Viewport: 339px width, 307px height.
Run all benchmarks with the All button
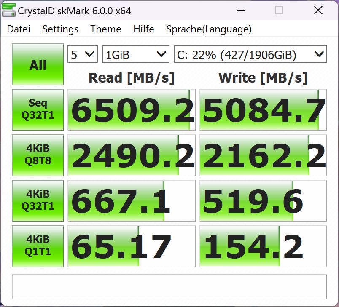38,64
